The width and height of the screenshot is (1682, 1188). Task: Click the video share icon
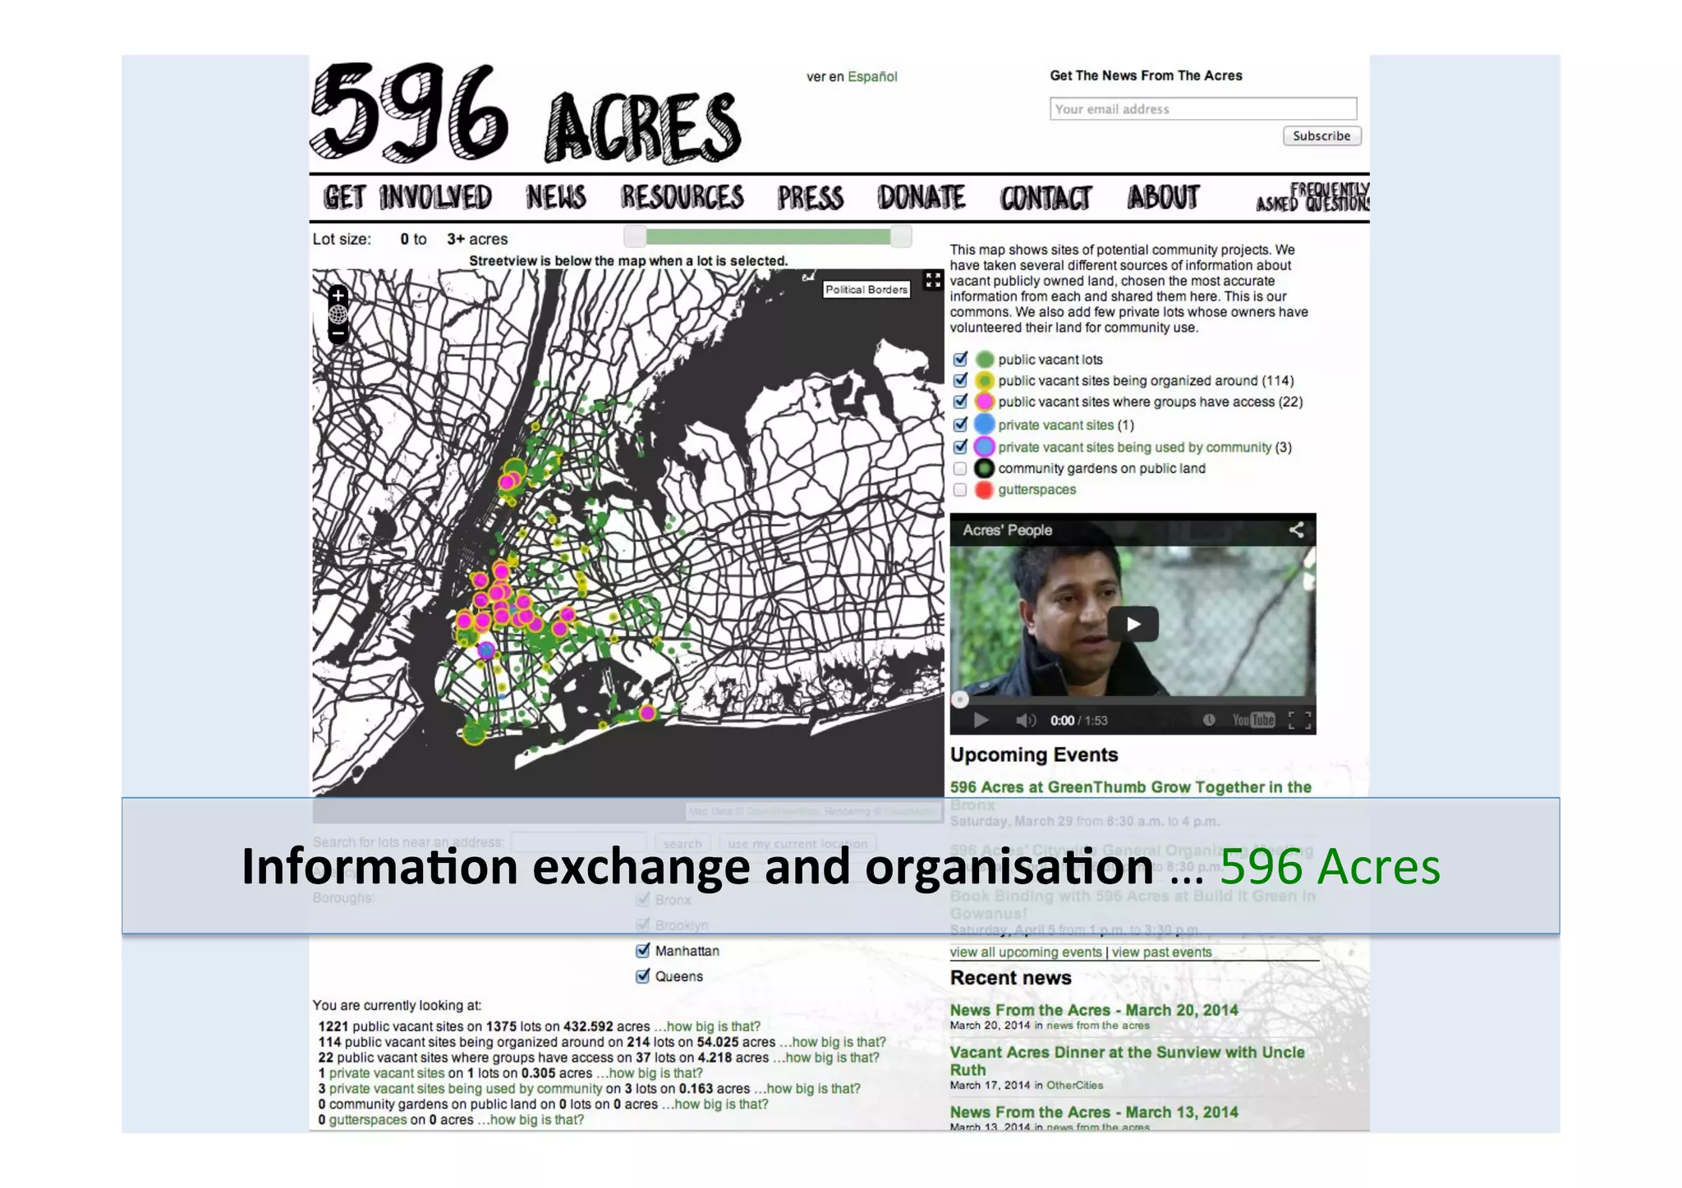click(x=1296, y=530)
